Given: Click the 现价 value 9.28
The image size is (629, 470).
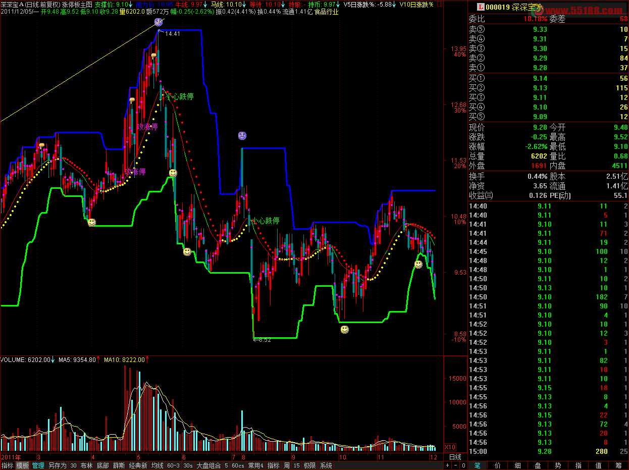Looking at the screenshot, I should click(540, 128).
